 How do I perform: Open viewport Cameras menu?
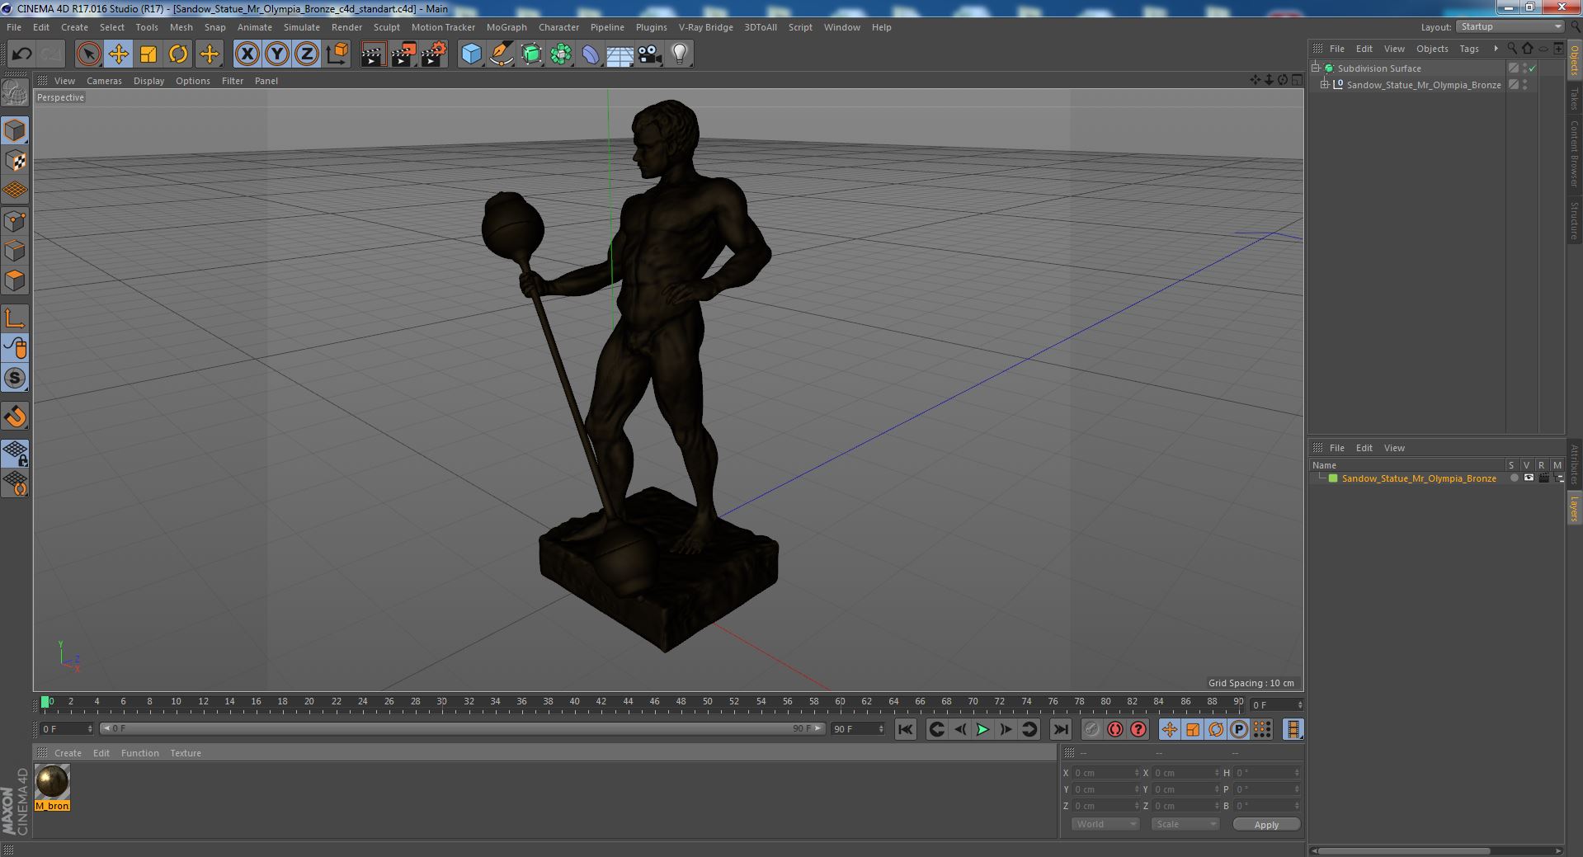[x=104, y=81]
